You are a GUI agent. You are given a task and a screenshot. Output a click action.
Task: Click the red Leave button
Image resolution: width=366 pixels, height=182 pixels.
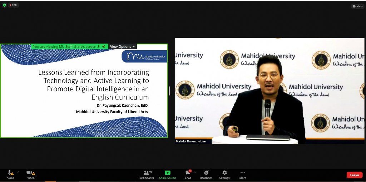(354, 175)
